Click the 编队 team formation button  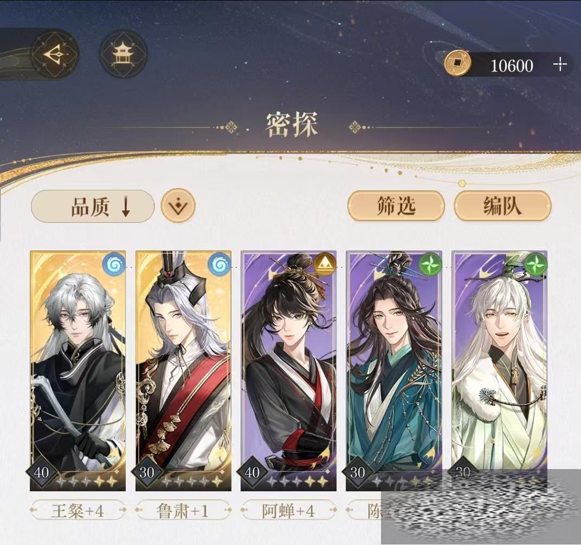coord(502,206)
